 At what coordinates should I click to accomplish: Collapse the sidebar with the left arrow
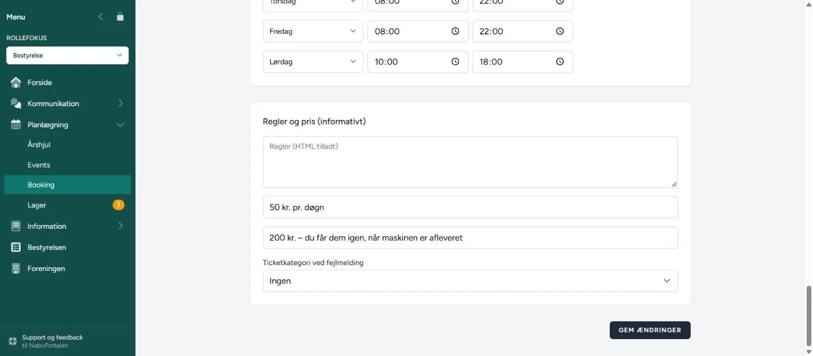(101, 17)
